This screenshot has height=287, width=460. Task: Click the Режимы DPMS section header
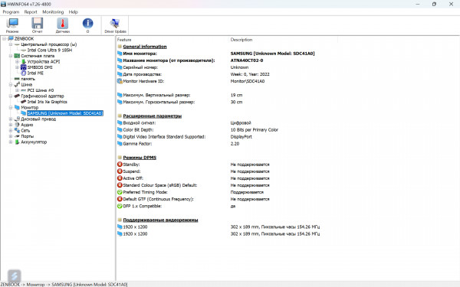tap(140, 158)
